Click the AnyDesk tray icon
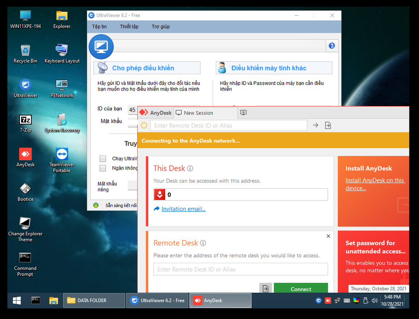This screenshot has height=319, width=419. [328, 301]
